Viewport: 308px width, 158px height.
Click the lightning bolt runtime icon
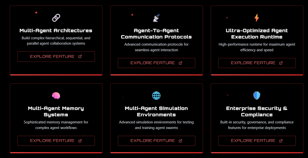coord(257,18)
